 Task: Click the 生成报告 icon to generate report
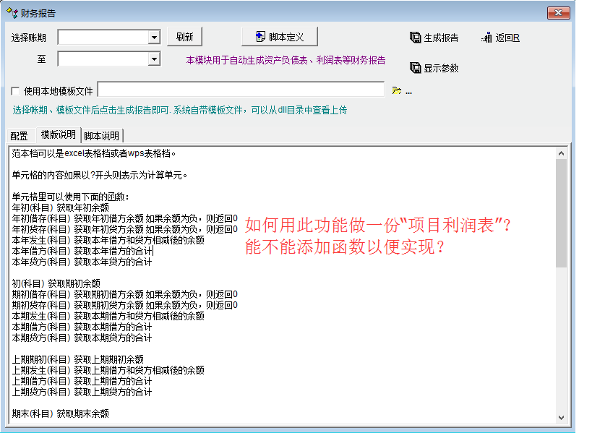point(416,38)
